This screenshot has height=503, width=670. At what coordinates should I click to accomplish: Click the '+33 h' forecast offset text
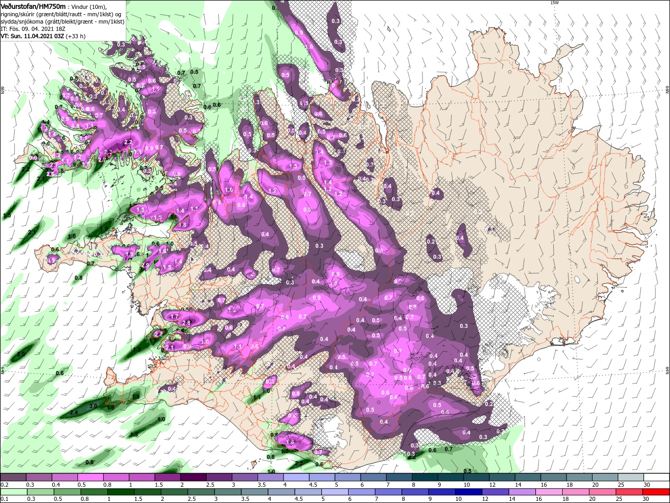pos(75,36)
